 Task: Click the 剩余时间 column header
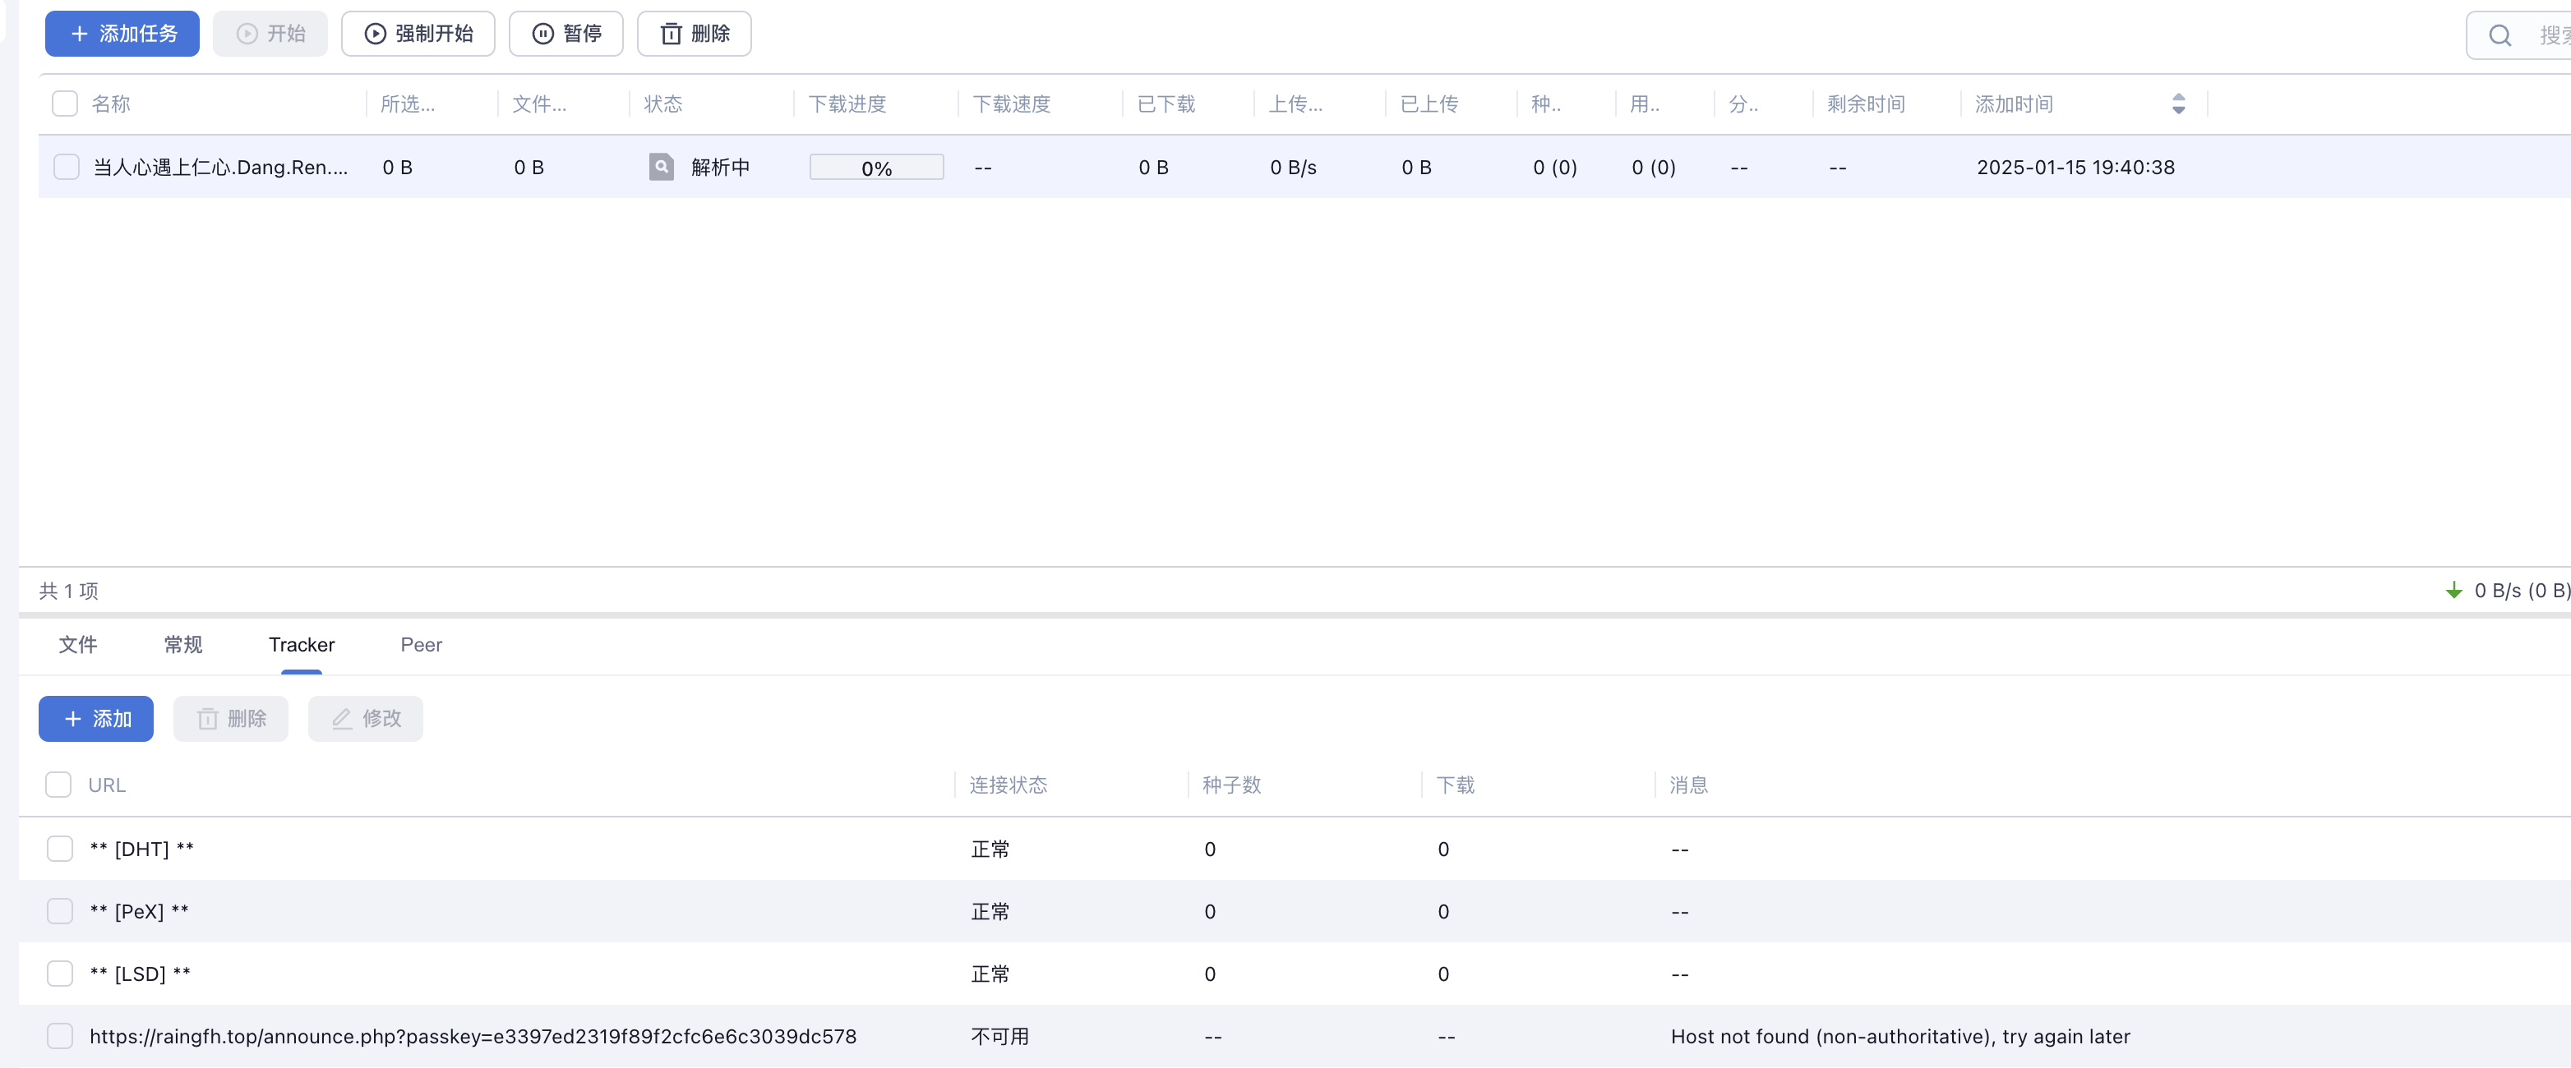pos(1867,104)
